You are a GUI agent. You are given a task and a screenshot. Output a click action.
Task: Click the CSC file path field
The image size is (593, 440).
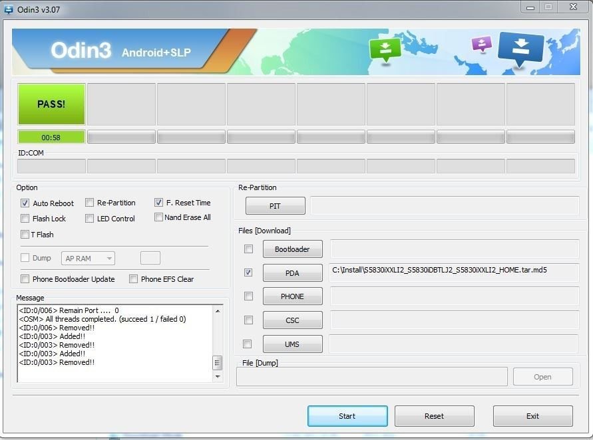[x=455, y=320]
